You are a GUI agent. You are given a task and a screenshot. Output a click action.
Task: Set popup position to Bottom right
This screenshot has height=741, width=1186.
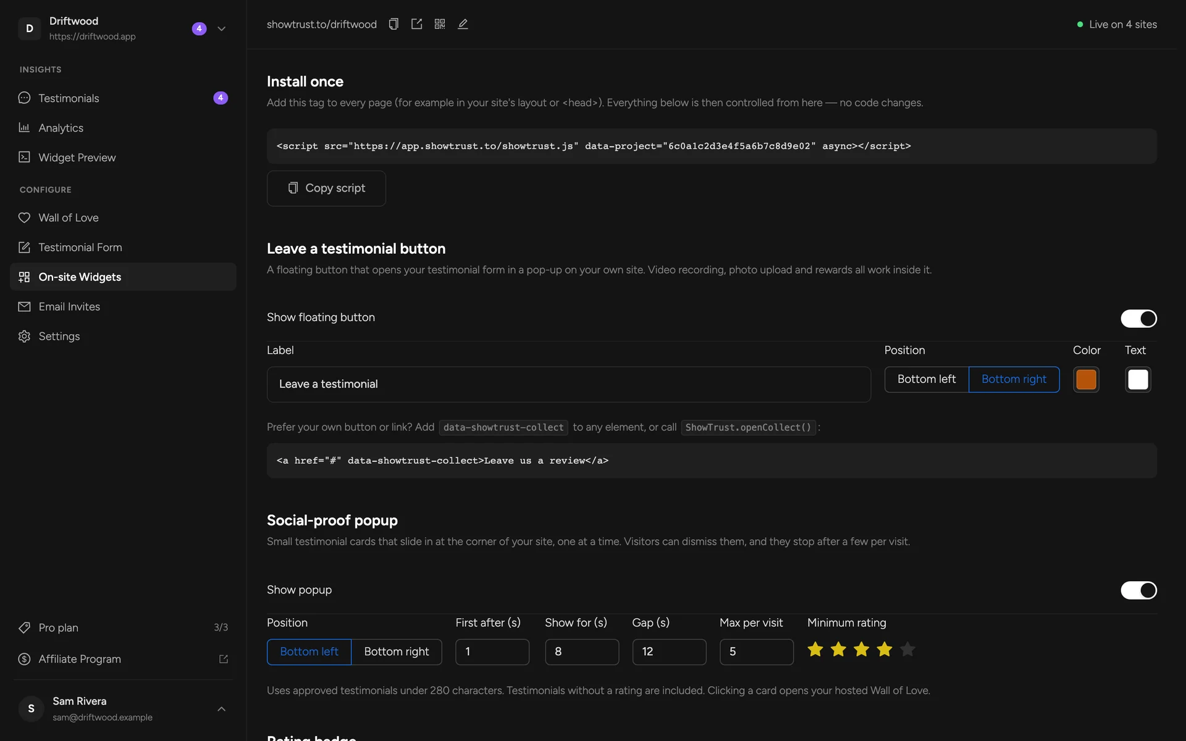397,651
